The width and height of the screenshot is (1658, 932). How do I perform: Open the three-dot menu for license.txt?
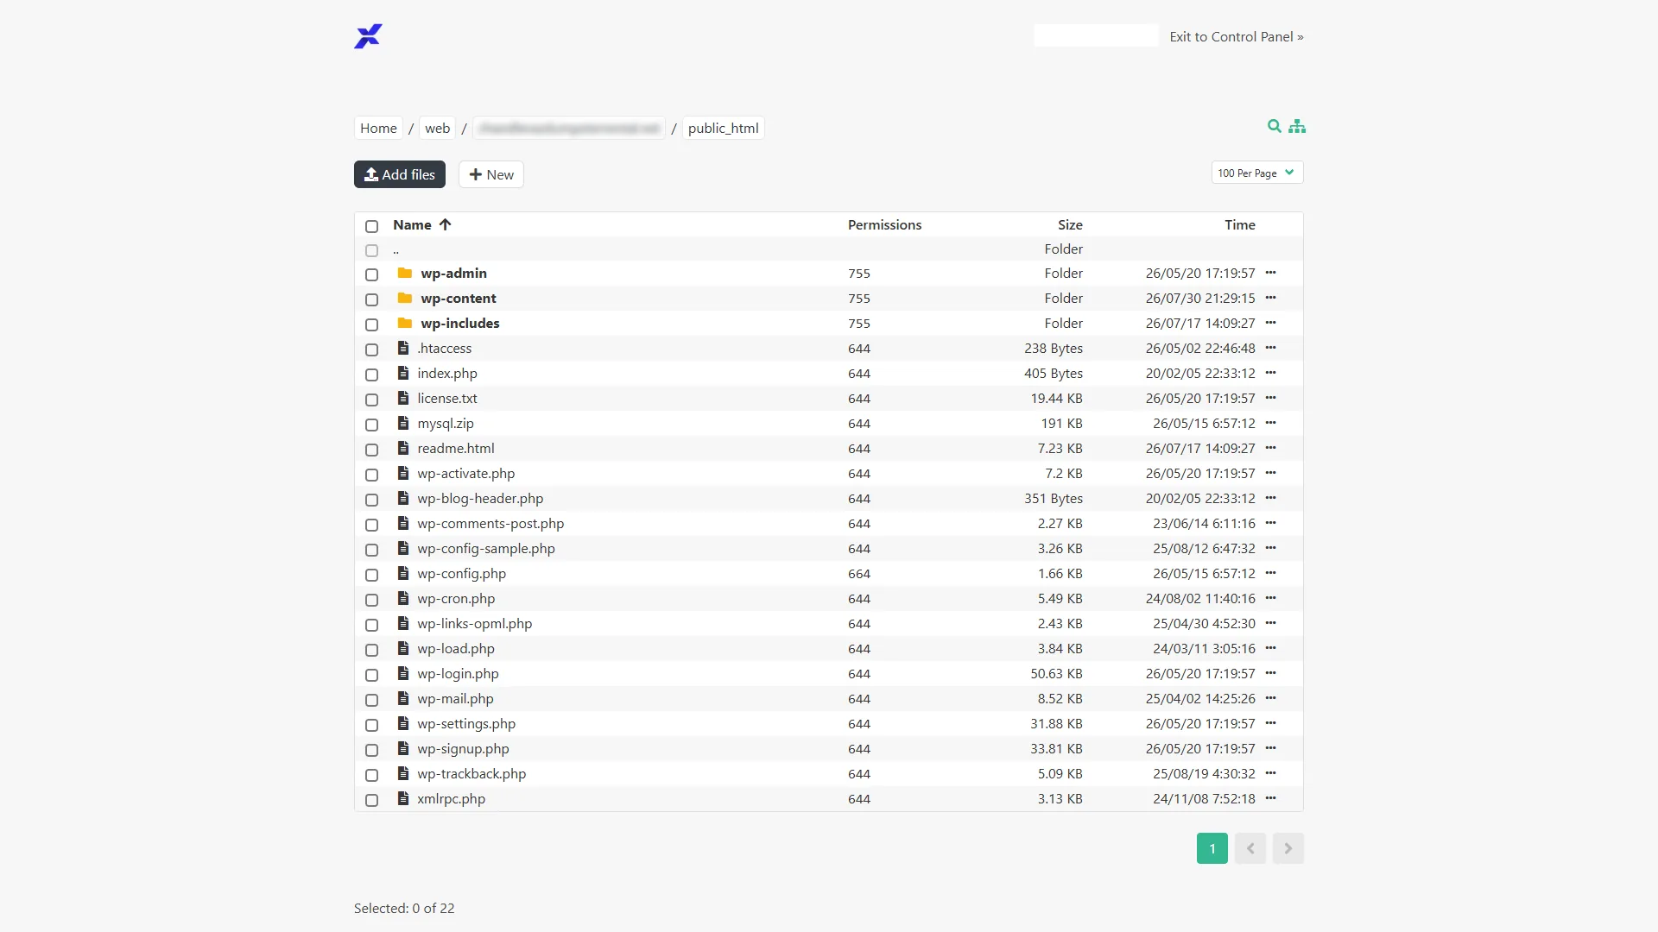click(1270, 398)
